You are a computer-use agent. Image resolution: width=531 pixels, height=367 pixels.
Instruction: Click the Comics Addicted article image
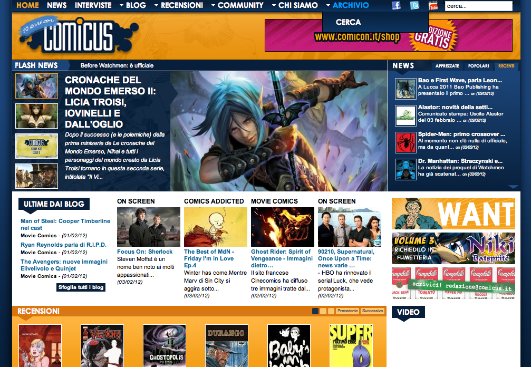point(216,227)
